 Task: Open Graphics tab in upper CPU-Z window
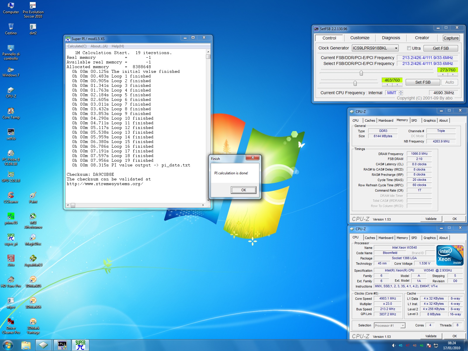(429, 121)
